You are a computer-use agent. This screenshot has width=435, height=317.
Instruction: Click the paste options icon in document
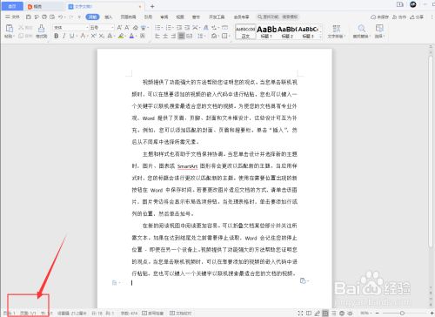tap(303, 280)
